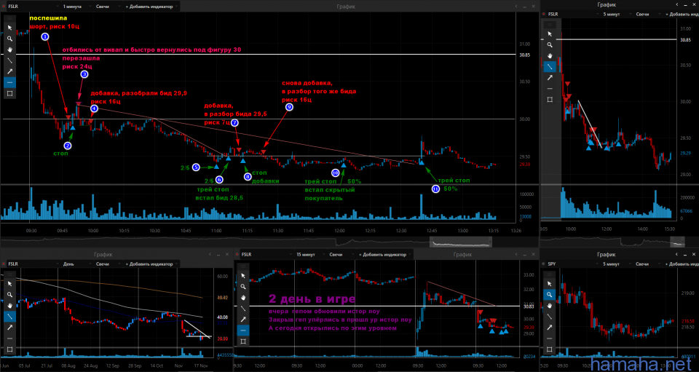This screenshot has height=372, width=699.
Task: Select the pointer tool in the 15-minute chart
Action: (x=243, y=276)
